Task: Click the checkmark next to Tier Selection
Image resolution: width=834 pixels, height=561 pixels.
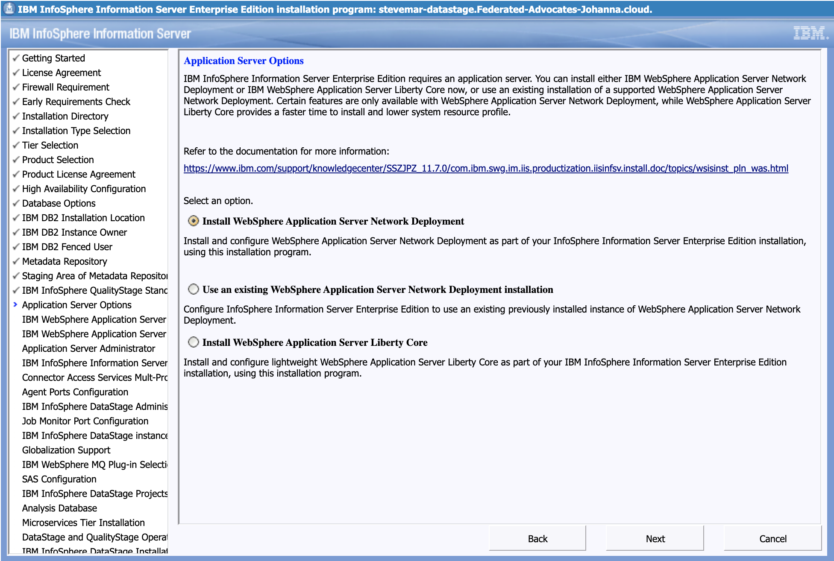Action: (16, 145)
